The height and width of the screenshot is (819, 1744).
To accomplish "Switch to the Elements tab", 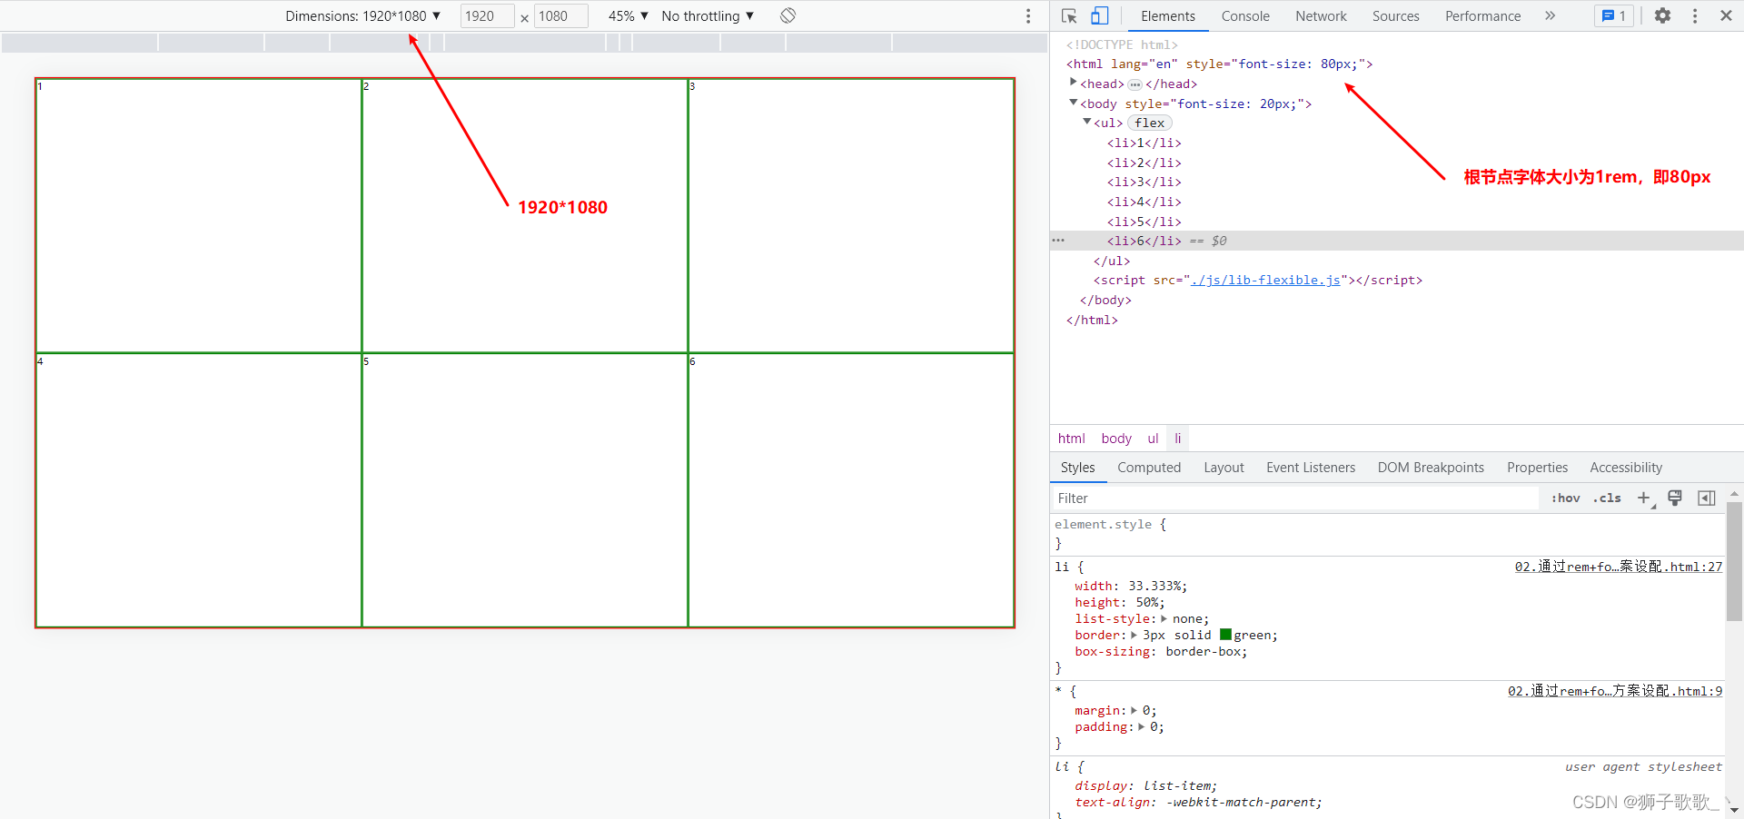I will [1167, 15].
